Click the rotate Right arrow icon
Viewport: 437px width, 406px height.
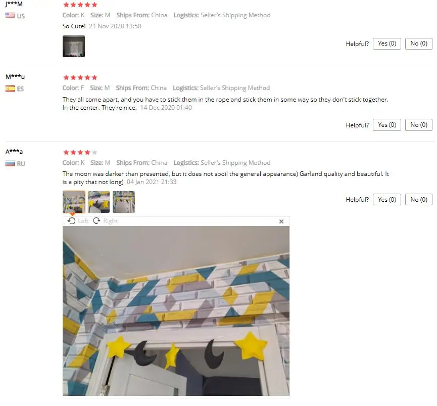[x=96, y=221]
